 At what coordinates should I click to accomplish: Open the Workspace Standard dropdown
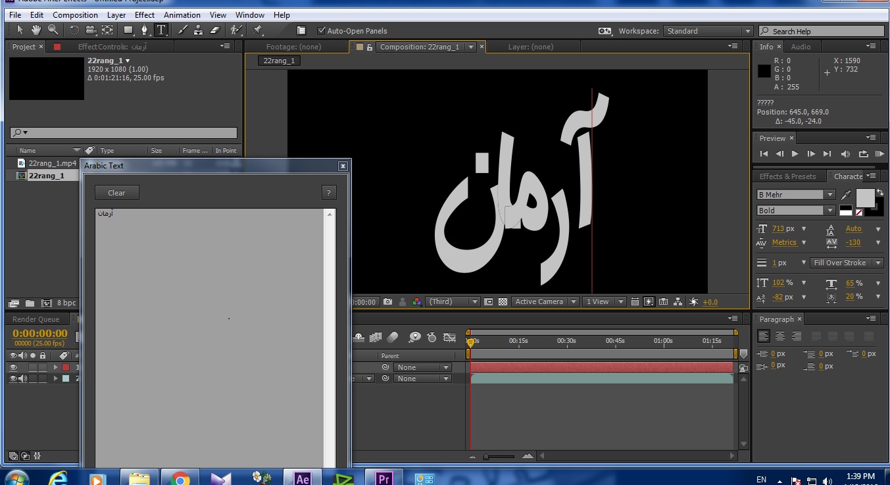tap(708, 31)
